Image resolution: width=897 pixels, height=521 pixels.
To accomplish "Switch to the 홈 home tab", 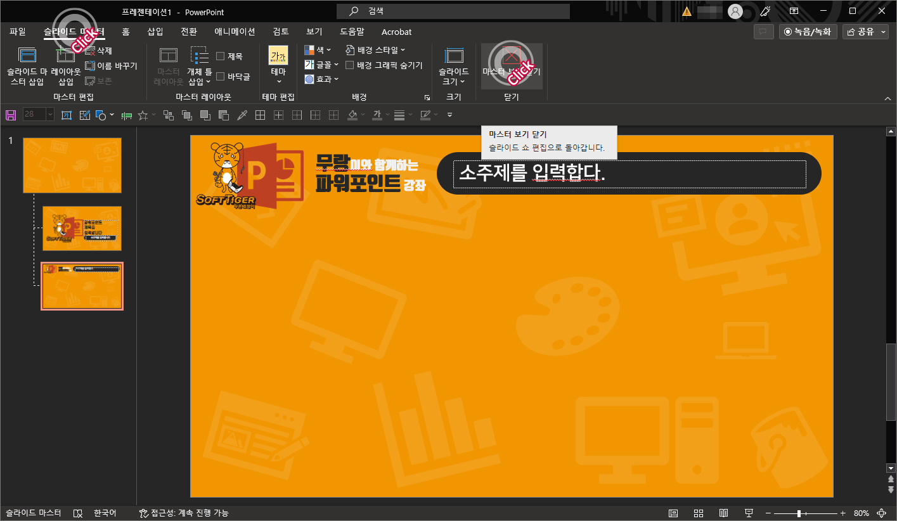I will 126,32.
